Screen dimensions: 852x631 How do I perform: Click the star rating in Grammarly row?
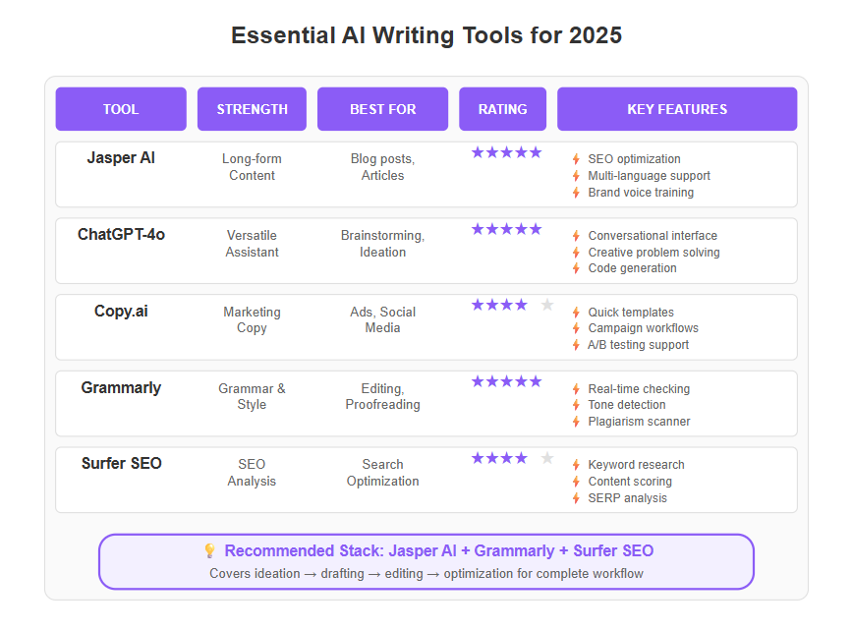pos(506,381)
